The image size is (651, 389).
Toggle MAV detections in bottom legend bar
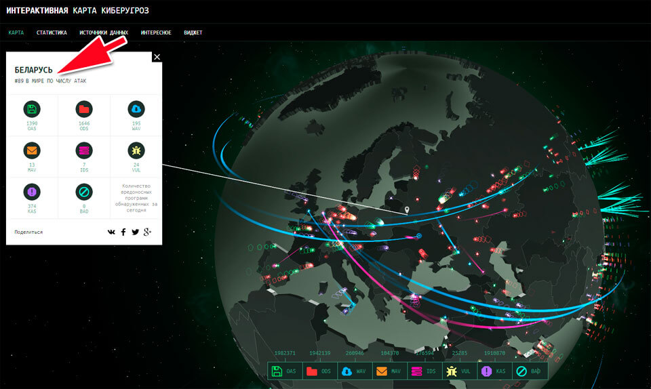[389, 371]
